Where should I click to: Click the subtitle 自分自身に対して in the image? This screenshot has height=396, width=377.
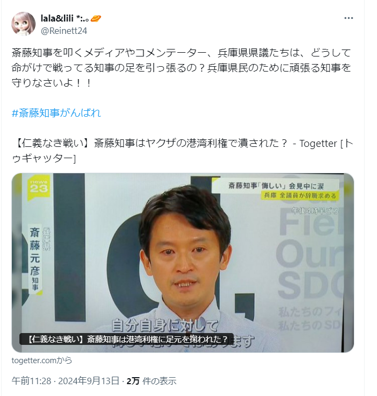[x=165, y=325]
